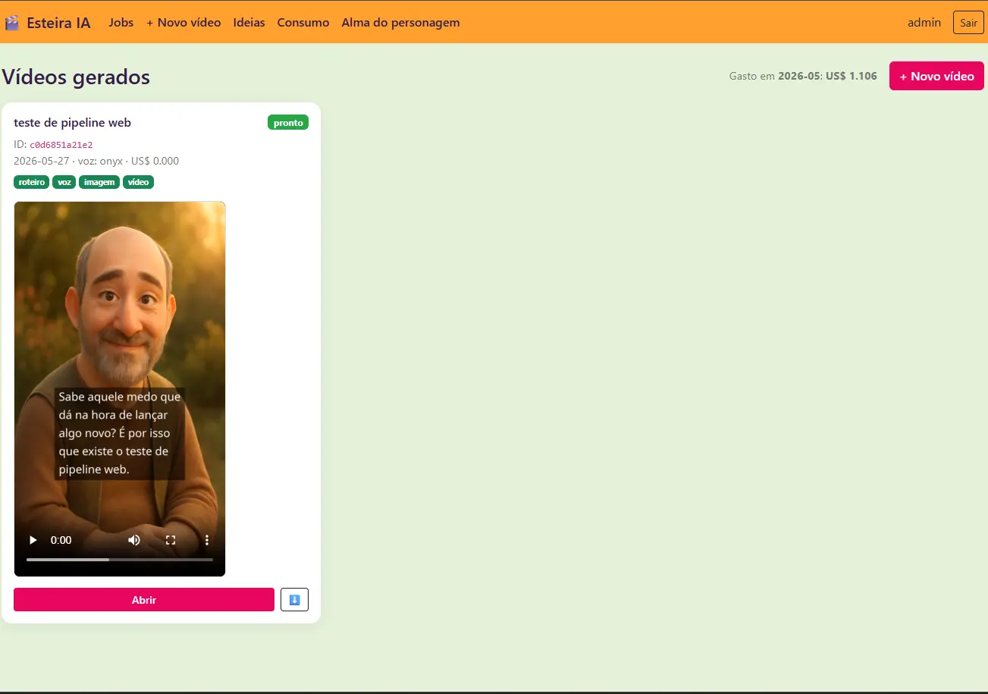Click the video progress bar
988x694 pixels.
pyautogui.click(x=120, y=560)
